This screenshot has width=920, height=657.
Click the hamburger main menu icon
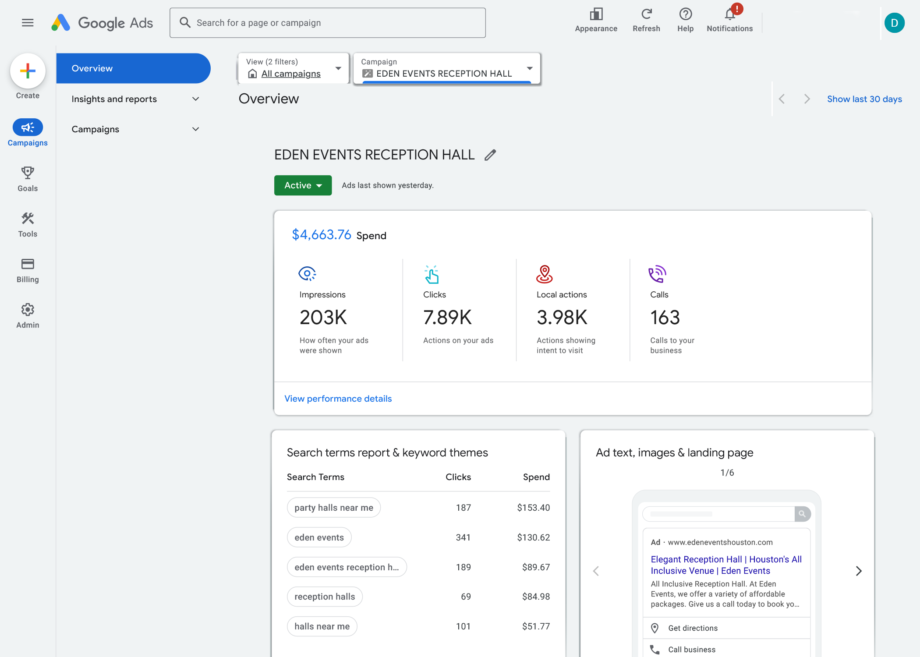[28, 22]
